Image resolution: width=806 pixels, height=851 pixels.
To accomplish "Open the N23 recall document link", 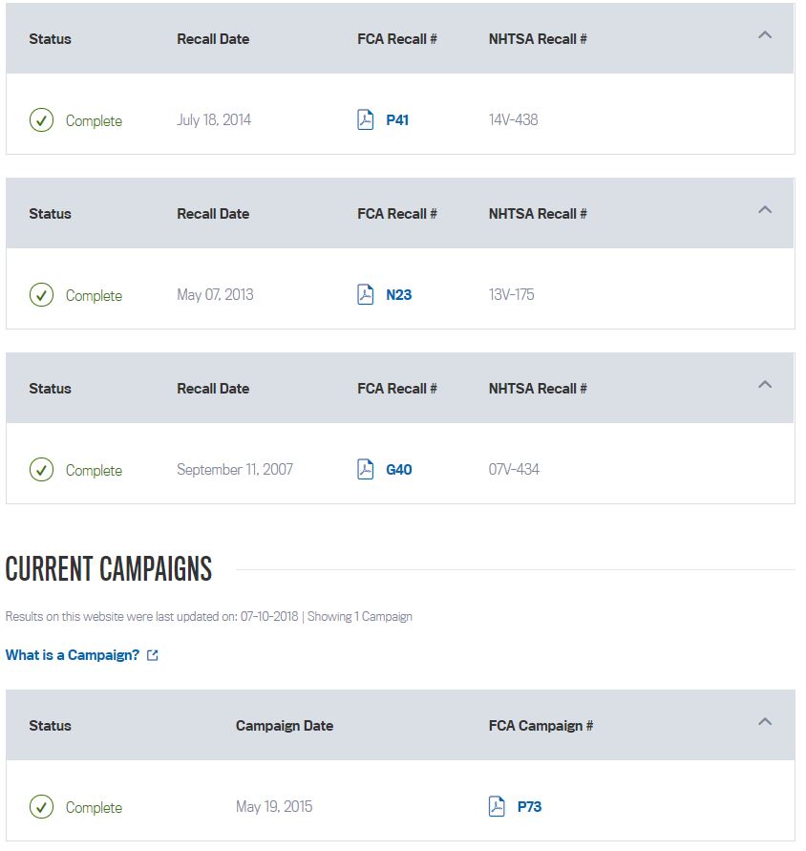I will tap(399, 295).
